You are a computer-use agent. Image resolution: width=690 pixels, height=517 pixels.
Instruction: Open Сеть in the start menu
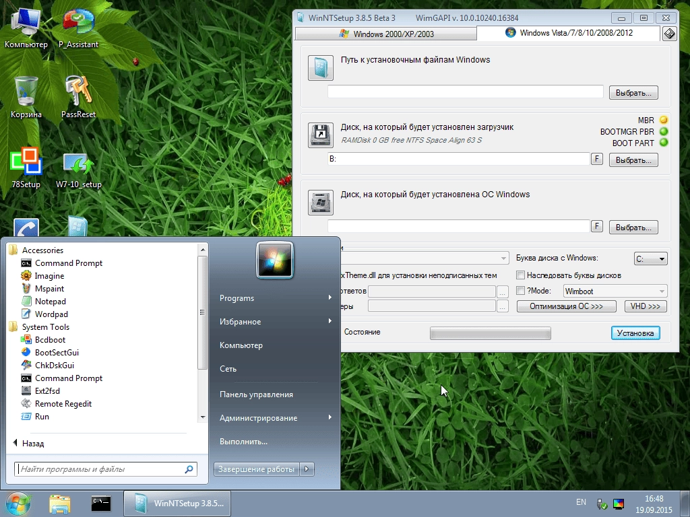pos(228,369)
